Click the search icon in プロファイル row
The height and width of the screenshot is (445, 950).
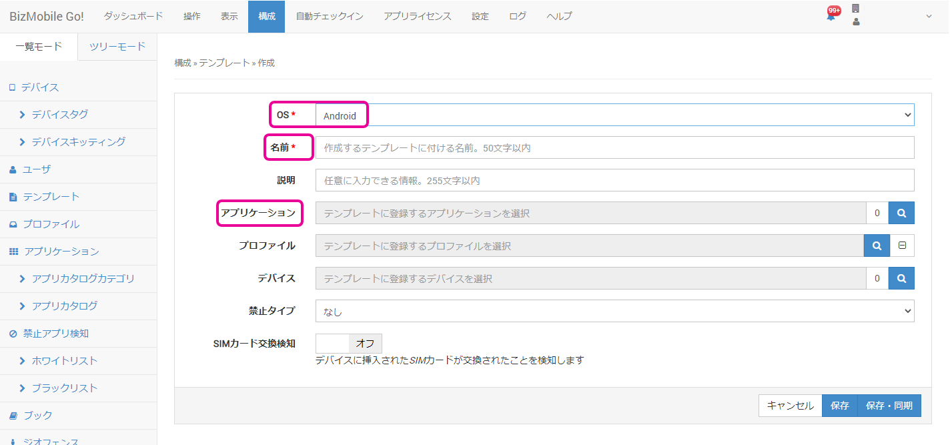(877, 246)
